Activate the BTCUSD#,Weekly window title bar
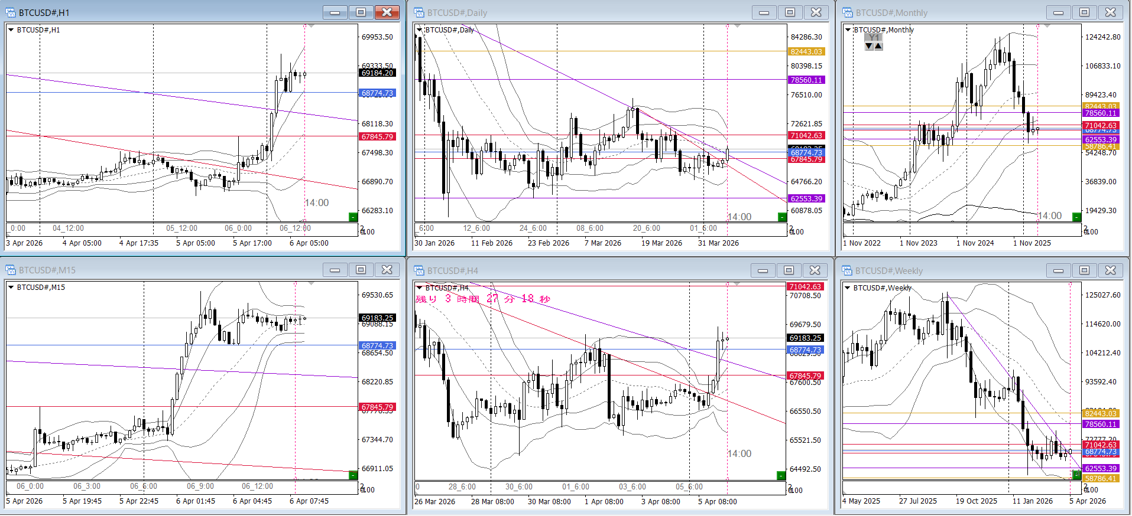This screenshot has width=1132, height=516. click(x=946, y=270)
